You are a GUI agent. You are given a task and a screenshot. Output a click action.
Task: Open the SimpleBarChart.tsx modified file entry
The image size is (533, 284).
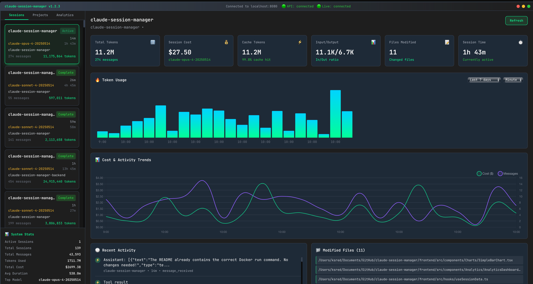419,260
